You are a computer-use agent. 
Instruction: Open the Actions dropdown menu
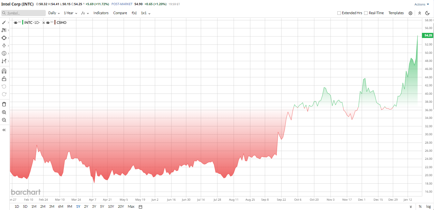click(x=422, y=4)
